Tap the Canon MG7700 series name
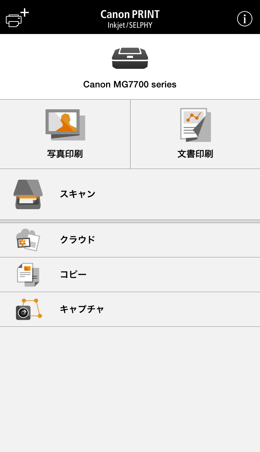Screen dimensions: 260x452 130,84
